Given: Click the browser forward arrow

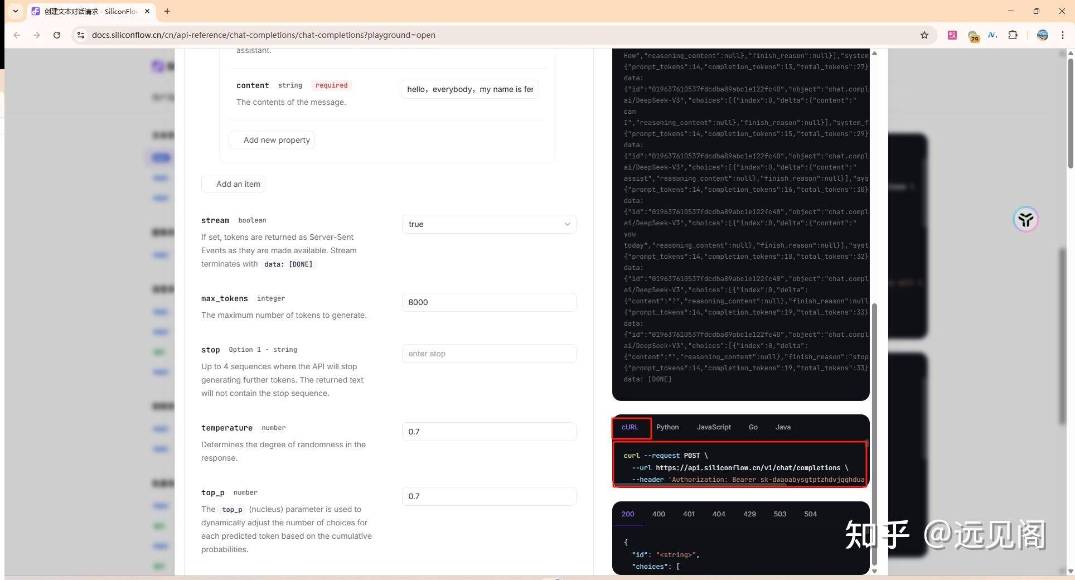Looking at the screenshot, I should pos(37,35).
